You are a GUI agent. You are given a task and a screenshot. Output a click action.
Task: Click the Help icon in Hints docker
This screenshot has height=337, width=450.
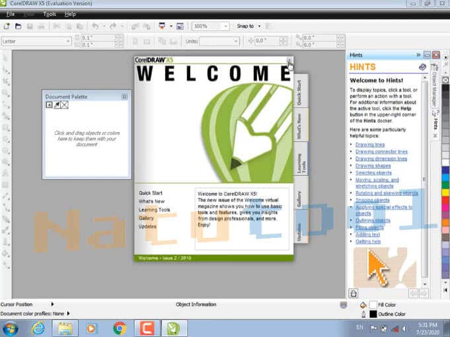[x=423, y=67]
